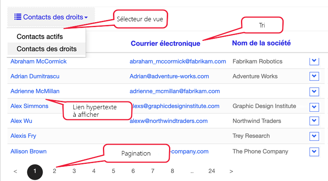This screenshot has height=181, width=328.
Task: Open row dropdown for Alex Simmons
Action: (314, 107)
